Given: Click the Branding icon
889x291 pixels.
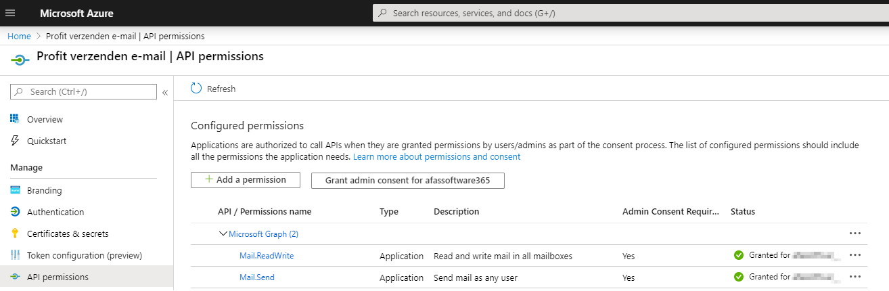Looking at the screenshot, I should click(x=15, y=190).
